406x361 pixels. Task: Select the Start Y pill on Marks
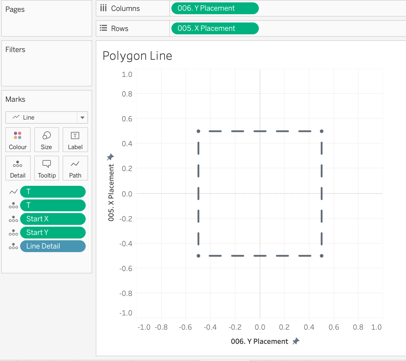pyautogui.click(x=53, y=233)
